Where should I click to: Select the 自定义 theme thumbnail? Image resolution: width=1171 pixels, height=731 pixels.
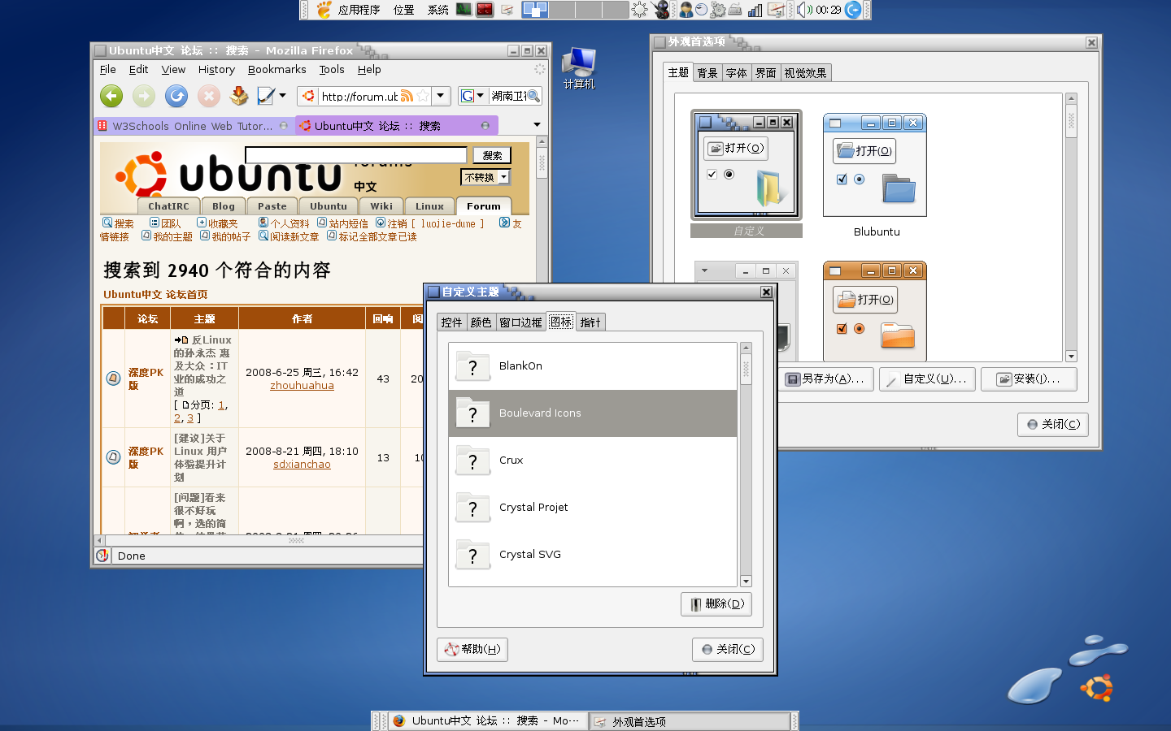747,166
